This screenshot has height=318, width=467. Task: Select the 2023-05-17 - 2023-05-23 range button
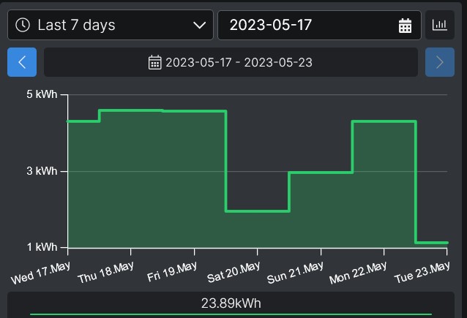coord(231,62)
